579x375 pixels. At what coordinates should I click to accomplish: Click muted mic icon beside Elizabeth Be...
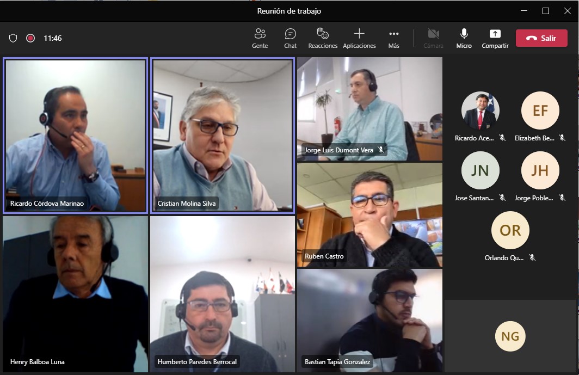562,138
